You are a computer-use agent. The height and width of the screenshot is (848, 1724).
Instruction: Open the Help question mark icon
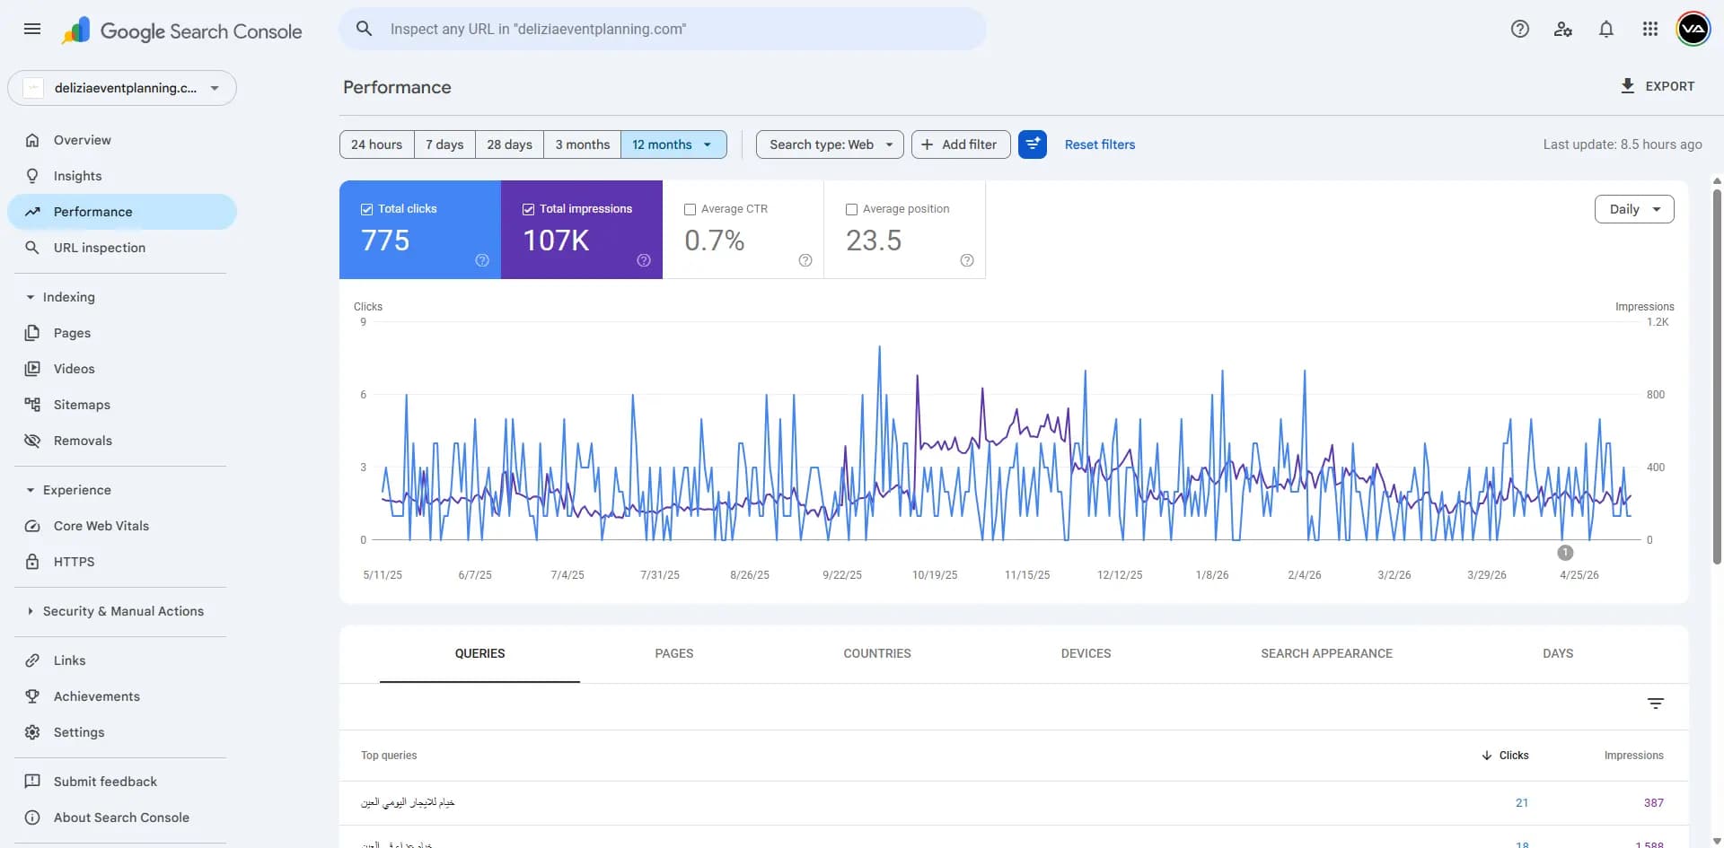[1519, 29]
